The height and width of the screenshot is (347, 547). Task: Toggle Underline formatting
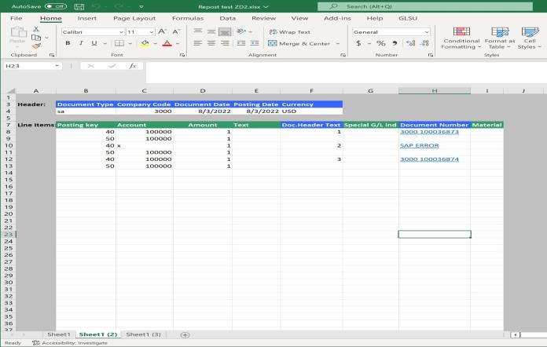[94, 43]
